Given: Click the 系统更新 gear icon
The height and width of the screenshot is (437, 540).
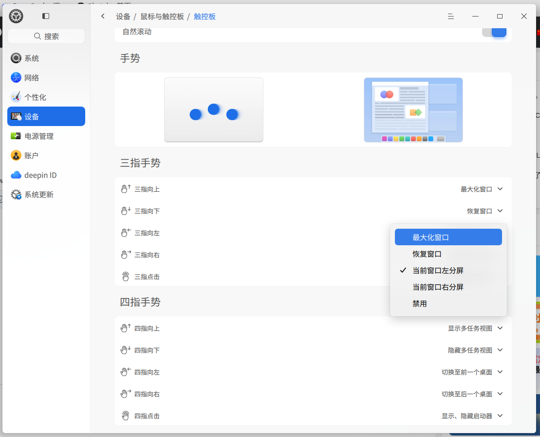Looking at the screenshot, I should click(x=16, y=195).
